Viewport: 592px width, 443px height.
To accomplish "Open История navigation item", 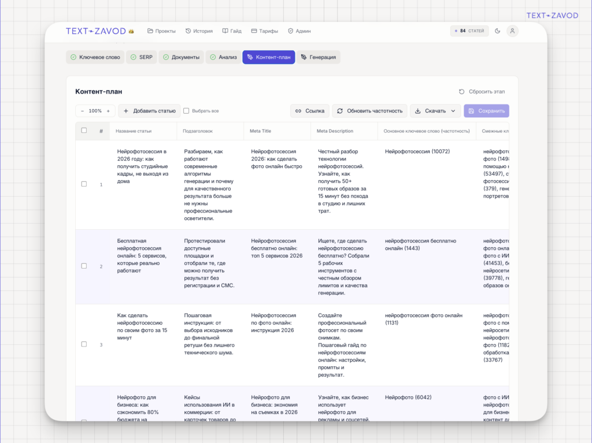I will coord(199,31).
